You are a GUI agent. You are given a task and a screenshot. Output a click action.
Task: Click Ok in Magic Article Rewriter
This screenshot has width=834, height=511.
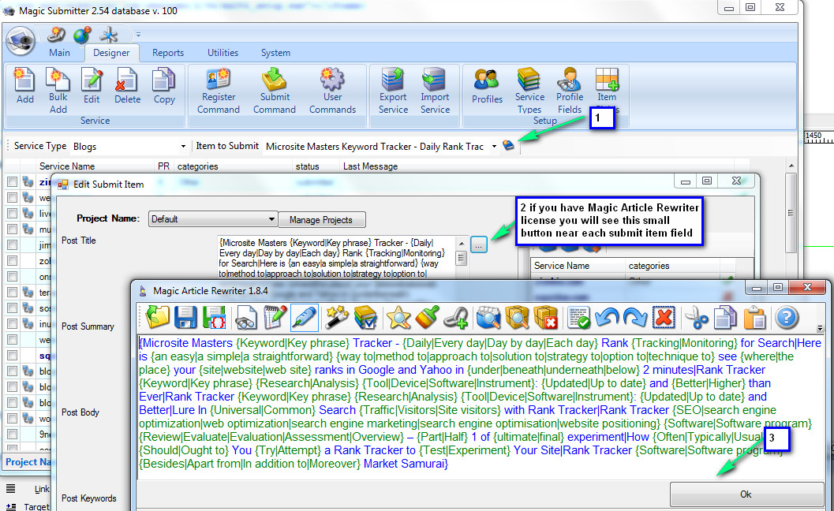pos(746,494)
